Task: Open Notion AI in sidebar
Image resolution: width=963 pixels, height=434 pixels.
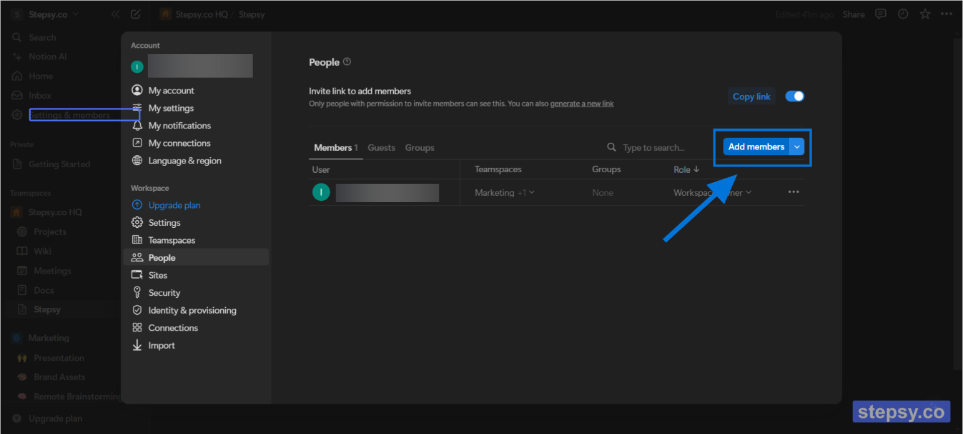Action: (48, 57)
